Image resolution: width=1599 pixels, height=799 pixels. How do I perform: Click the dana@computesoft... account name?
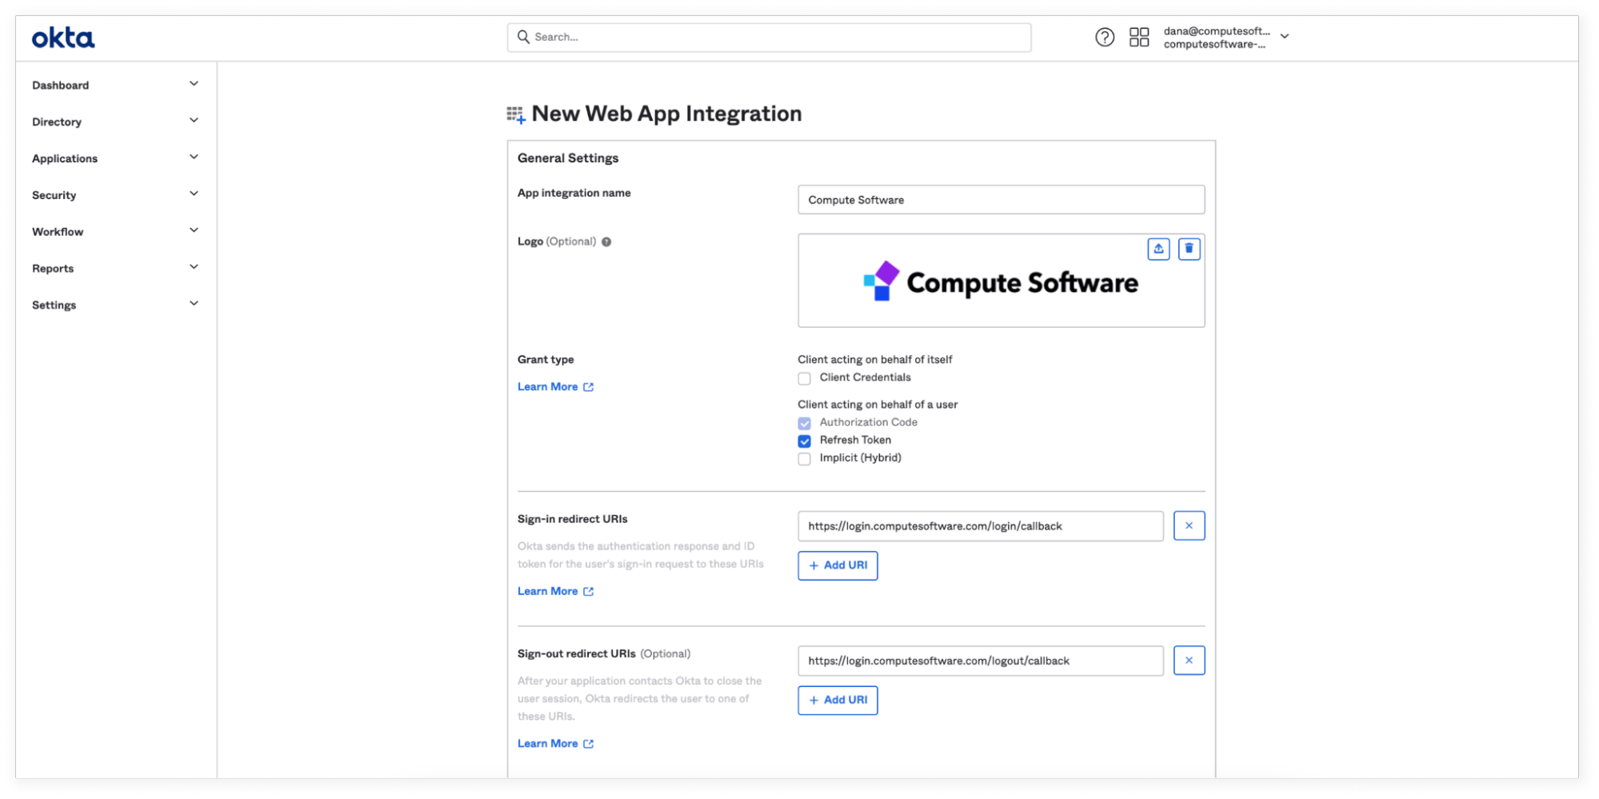point(1217,31)
